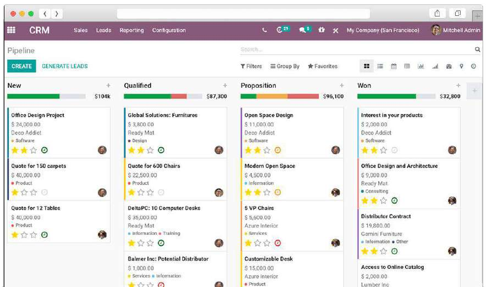Set second star on Quote for 150 carpets
The width and height of the screenshot is (487, 287).
[24, 193]
